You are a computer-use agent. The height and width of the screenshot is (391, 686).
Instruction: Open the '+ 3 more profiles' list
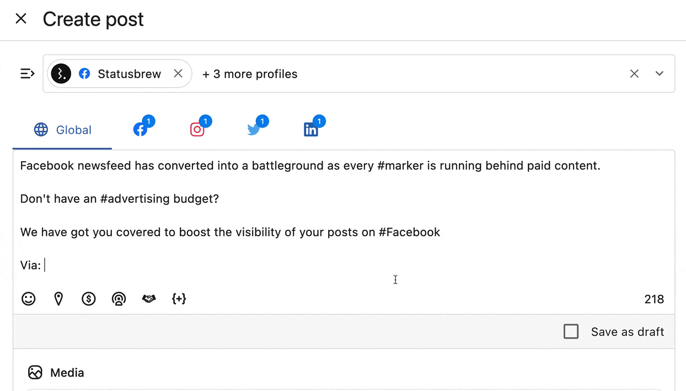(250, 74)
